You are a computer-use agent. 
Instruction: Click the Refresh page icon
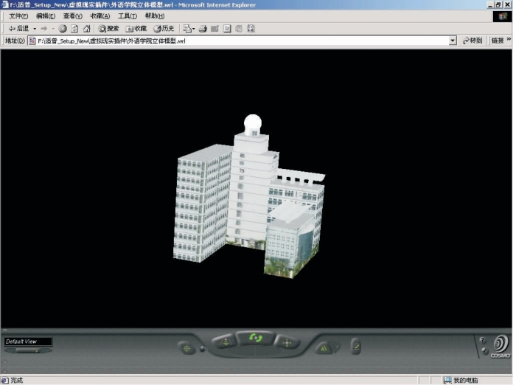click(x=74, y=29)
